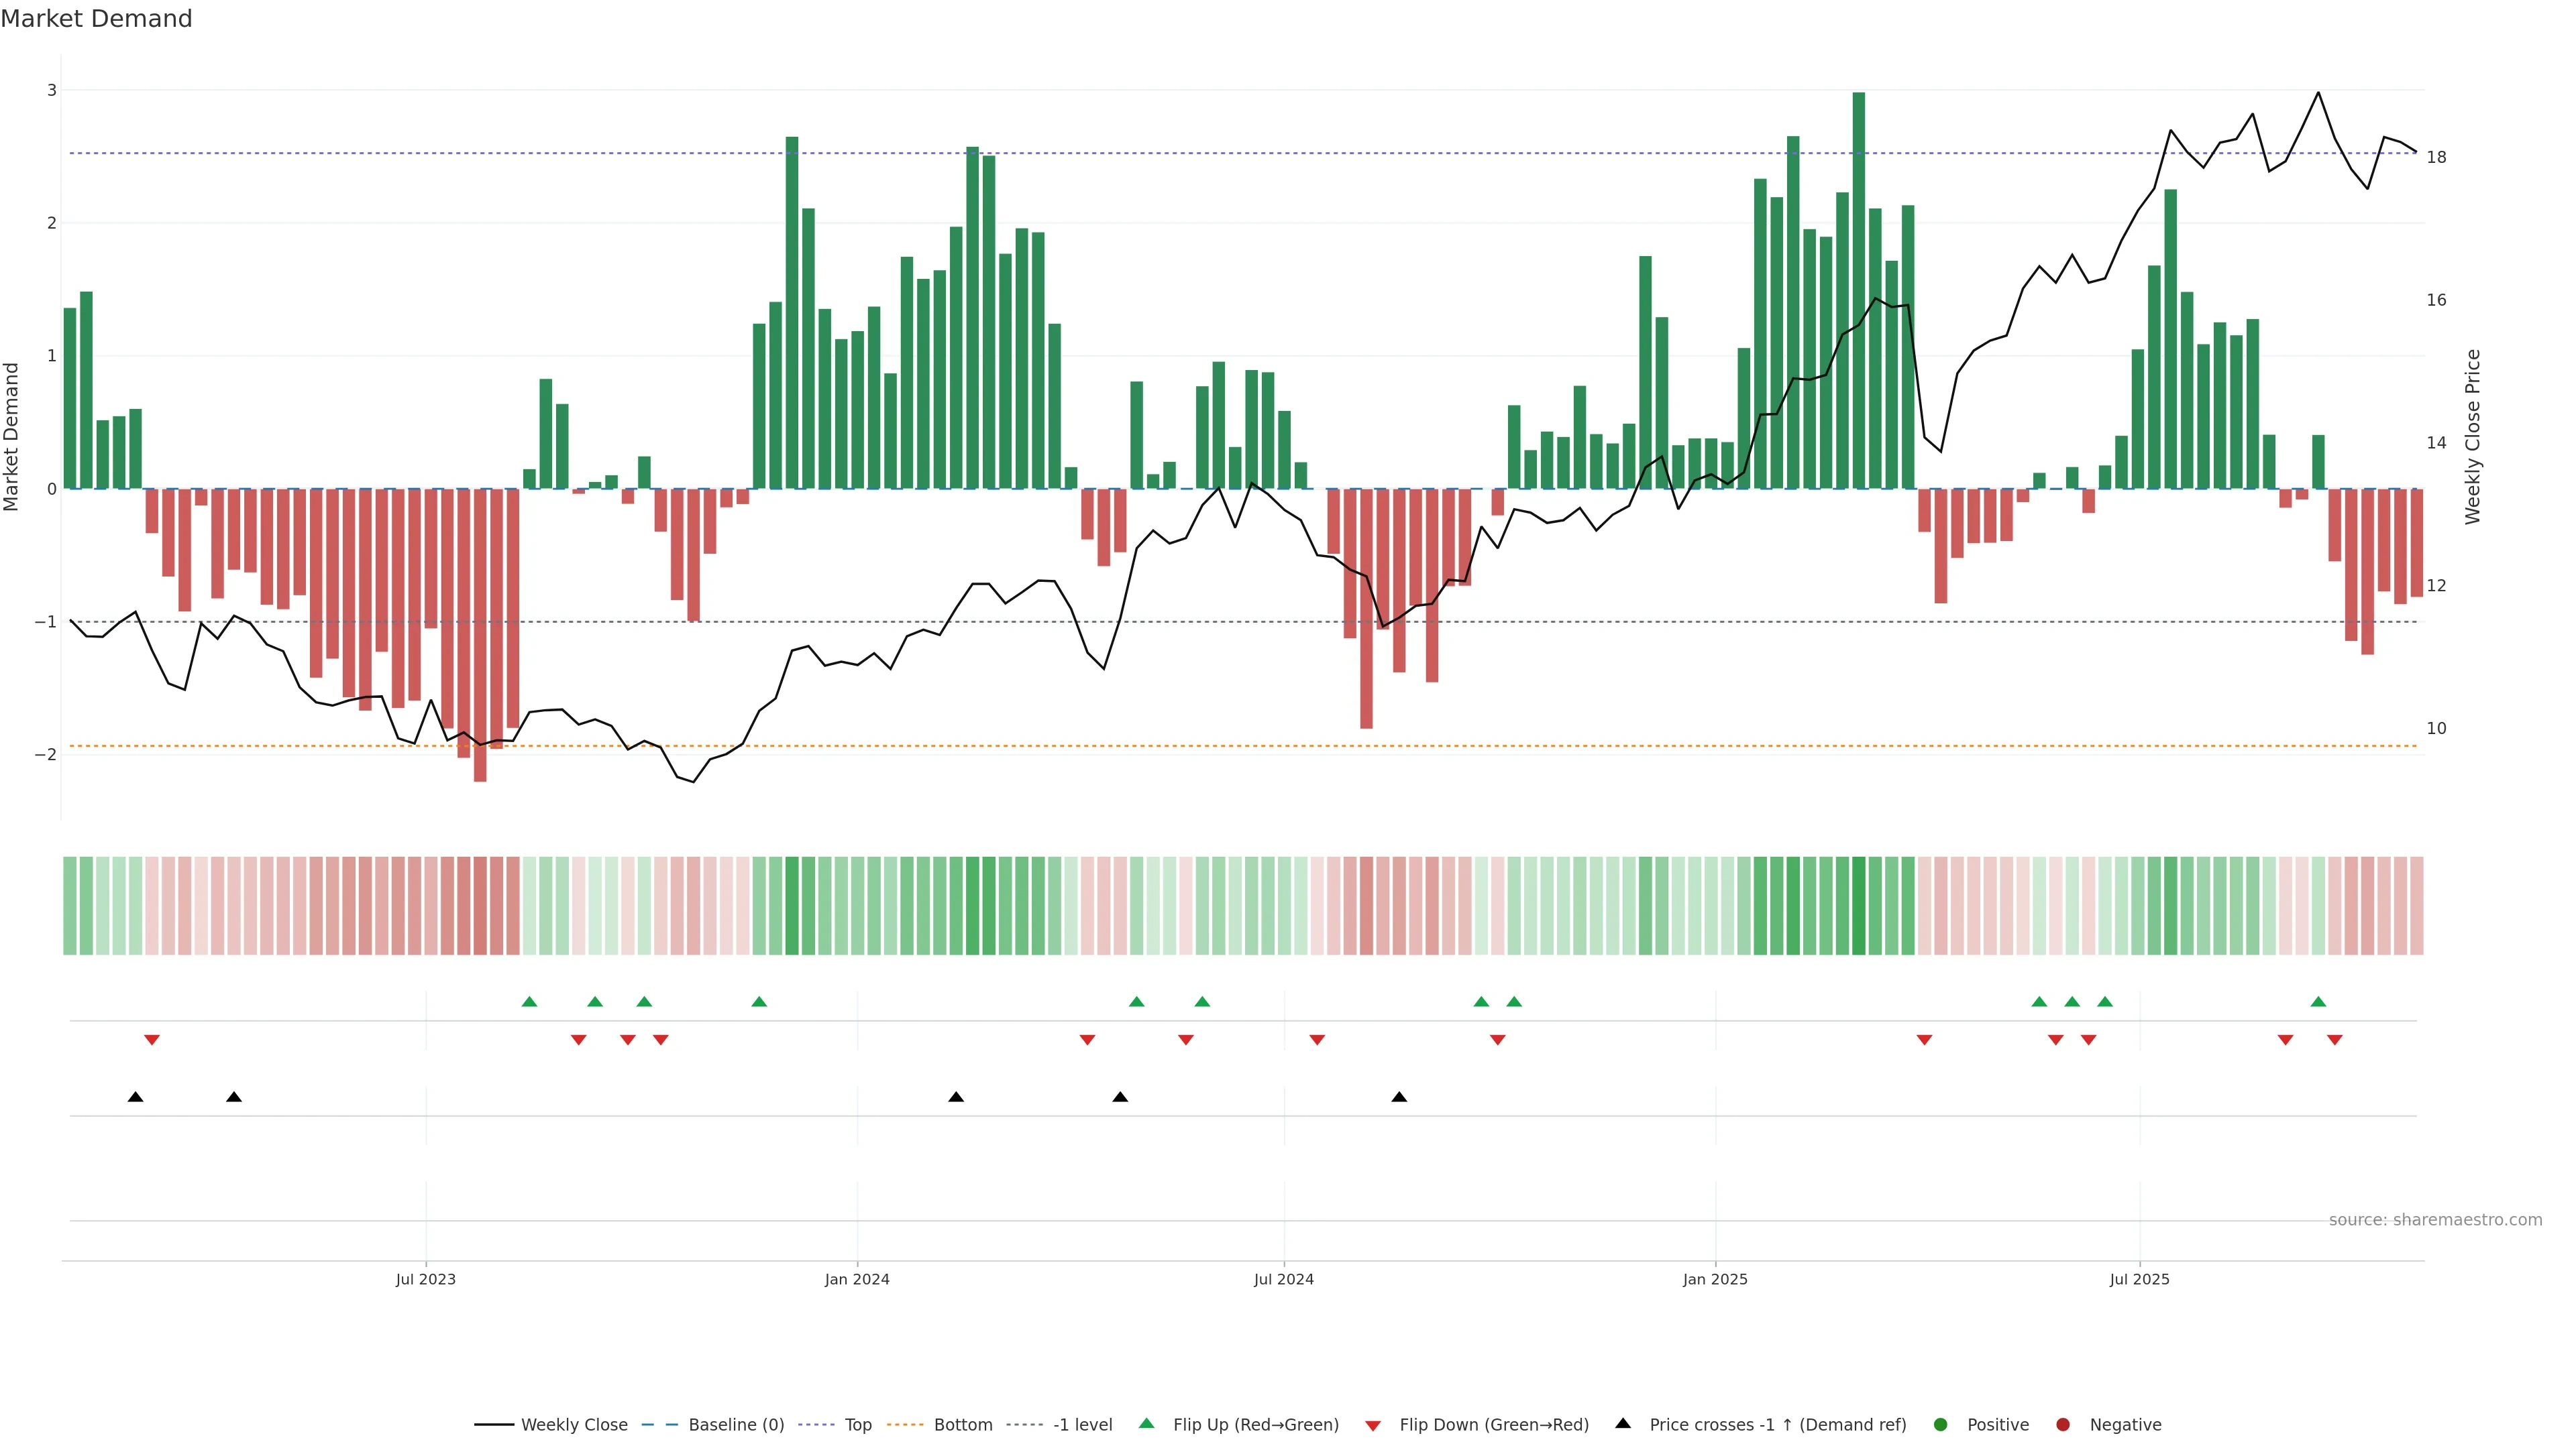The width and height of the screenshot is (2576, 1448).
Task: Click the green Positive legend dot
Action: tap(1941, 1425)
